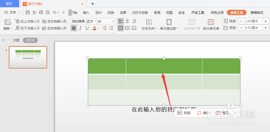The width and height of the screenshot is (270, 132).
Task: Switch to 动画 ribbon tab
Action: 123,13
